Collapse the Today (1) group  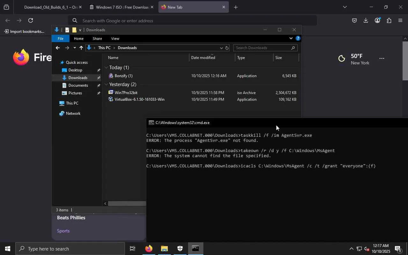pyautogui.click(x=106, y=68)
